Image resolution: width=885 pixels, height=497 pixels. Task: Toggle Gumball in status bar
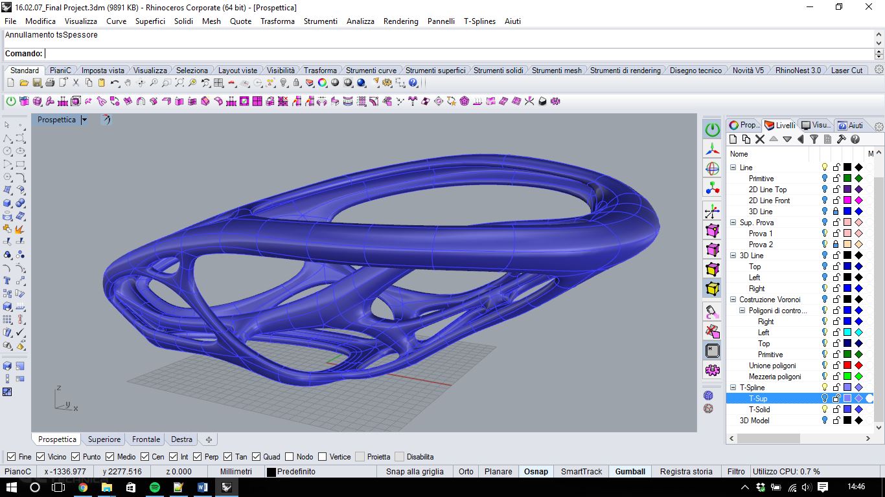[630, 472]
